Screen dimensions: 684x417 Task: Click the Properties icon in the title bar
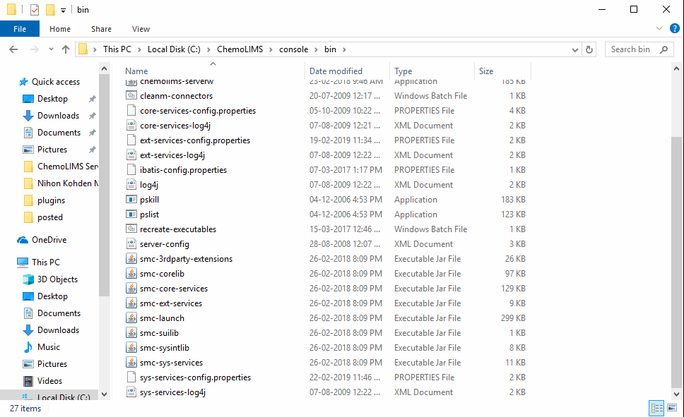click(x=35, y=10)
